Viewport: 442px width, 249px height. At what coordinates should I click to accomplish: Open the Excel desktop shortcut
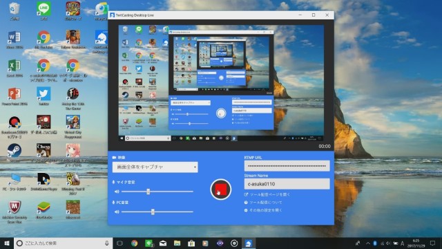pos(15,68)
